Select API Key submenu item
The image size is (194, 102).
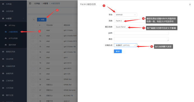(12, 25)
